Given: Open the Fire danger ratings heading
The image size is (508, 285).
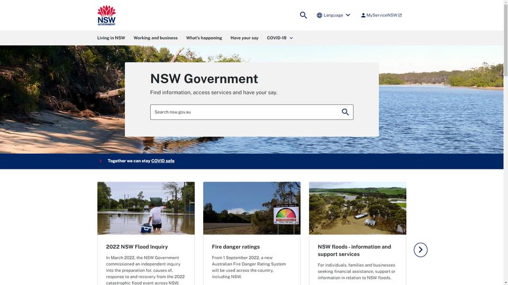Looking at the screenshot, I should [236, 246].
